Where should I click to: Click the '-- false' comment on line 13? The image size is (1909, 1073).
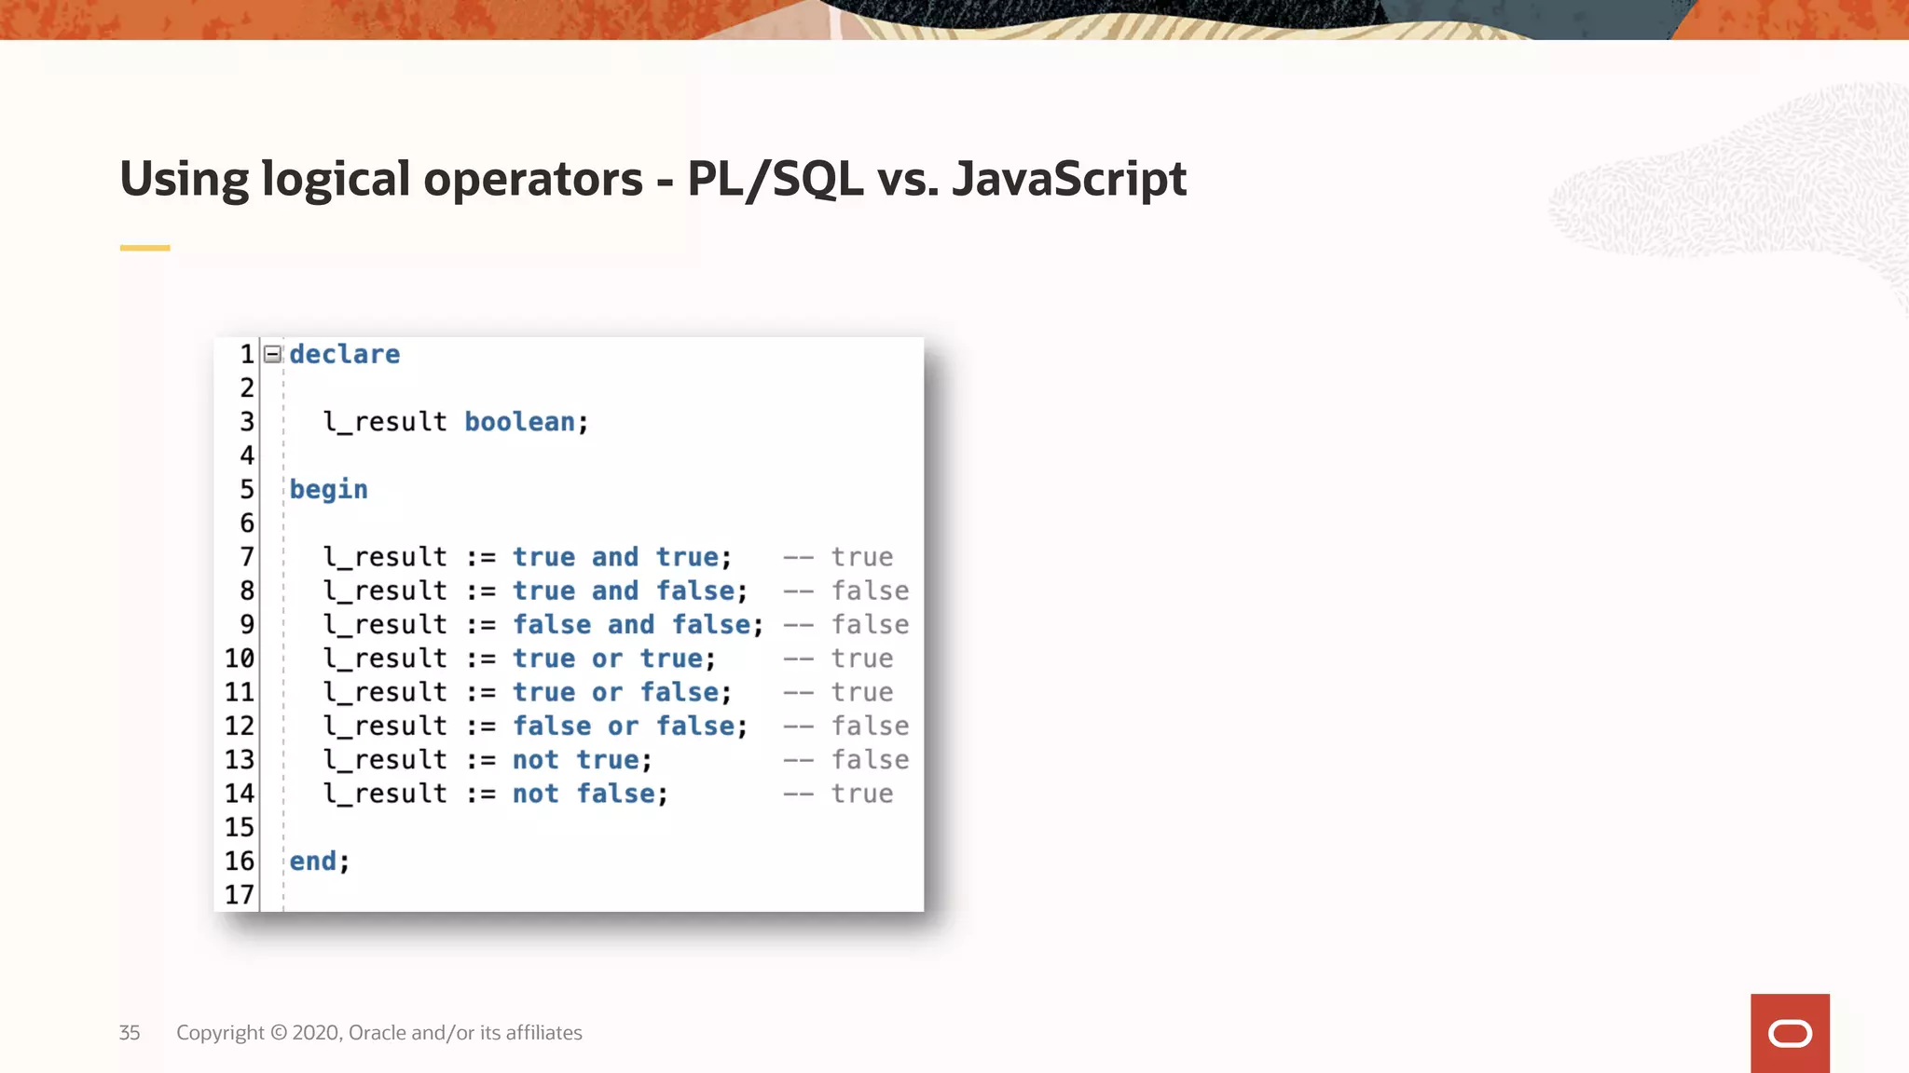845,760
